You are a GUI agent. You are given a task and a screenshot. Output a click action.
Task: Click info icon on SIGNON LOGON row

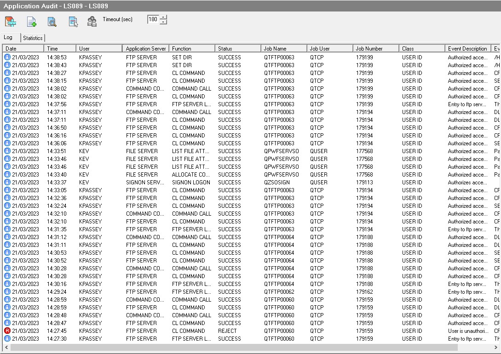(x=7, y=183)
